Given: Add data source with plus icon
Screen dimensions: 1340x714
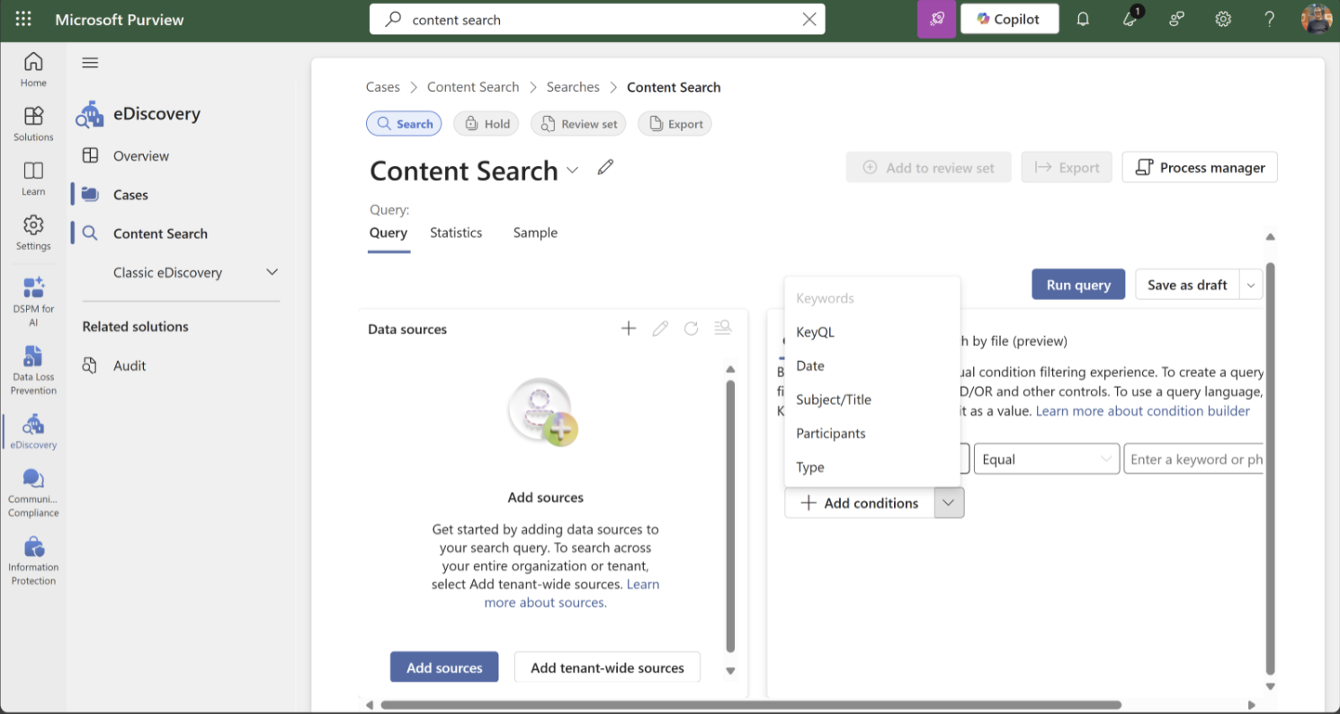Looking at the screenshot, I should [629, 329].
